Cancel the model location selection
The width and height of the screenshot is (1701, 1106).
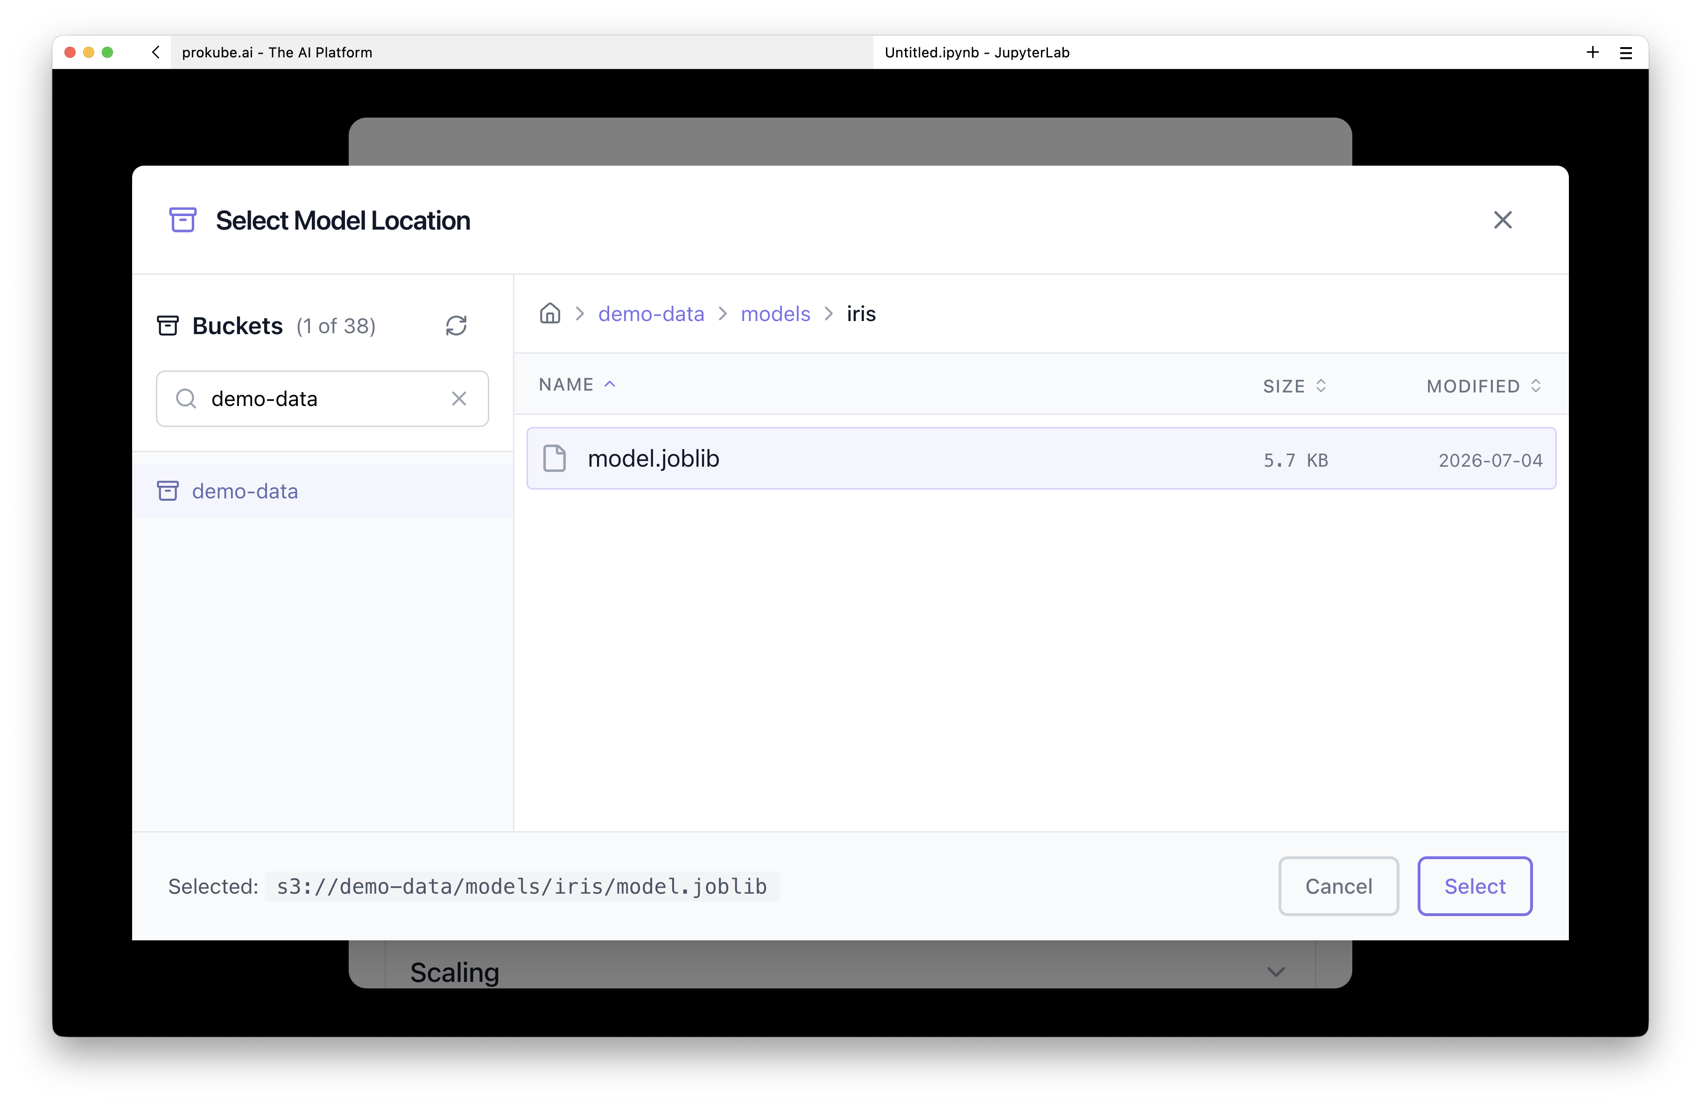(x=1338, y=886)
